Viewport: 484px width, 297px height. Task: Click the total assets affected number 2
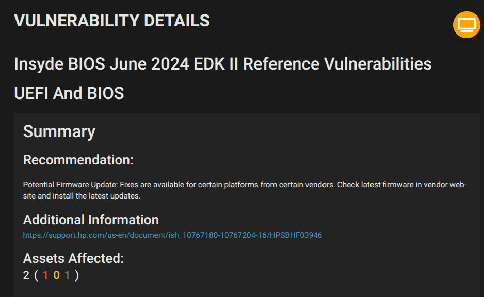click(26, 275)
